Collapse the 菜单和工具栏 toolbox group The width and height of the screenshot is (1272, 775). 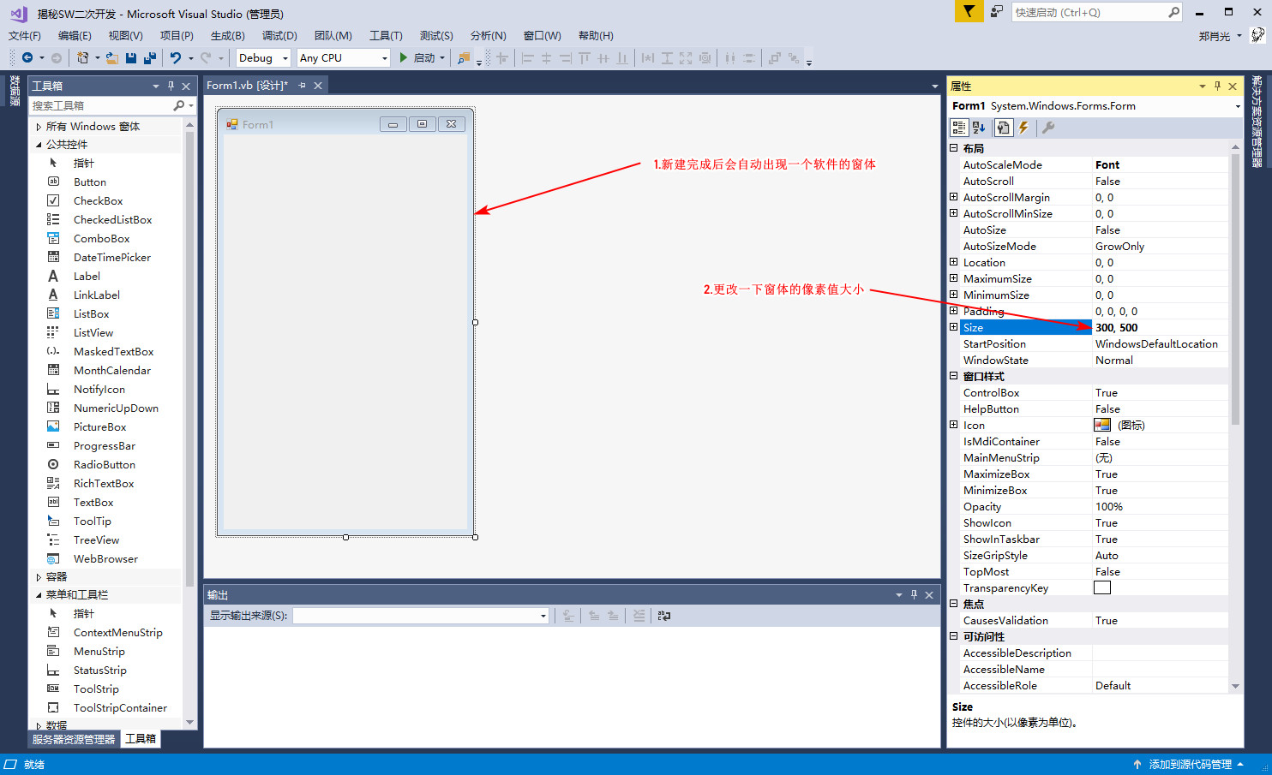pos(39,595)
